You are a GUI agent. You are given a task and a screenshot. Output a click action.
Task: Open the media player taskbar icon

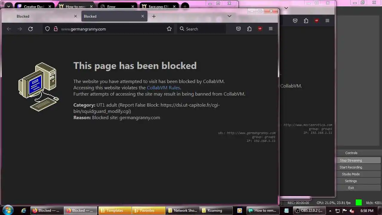(239, 211)
